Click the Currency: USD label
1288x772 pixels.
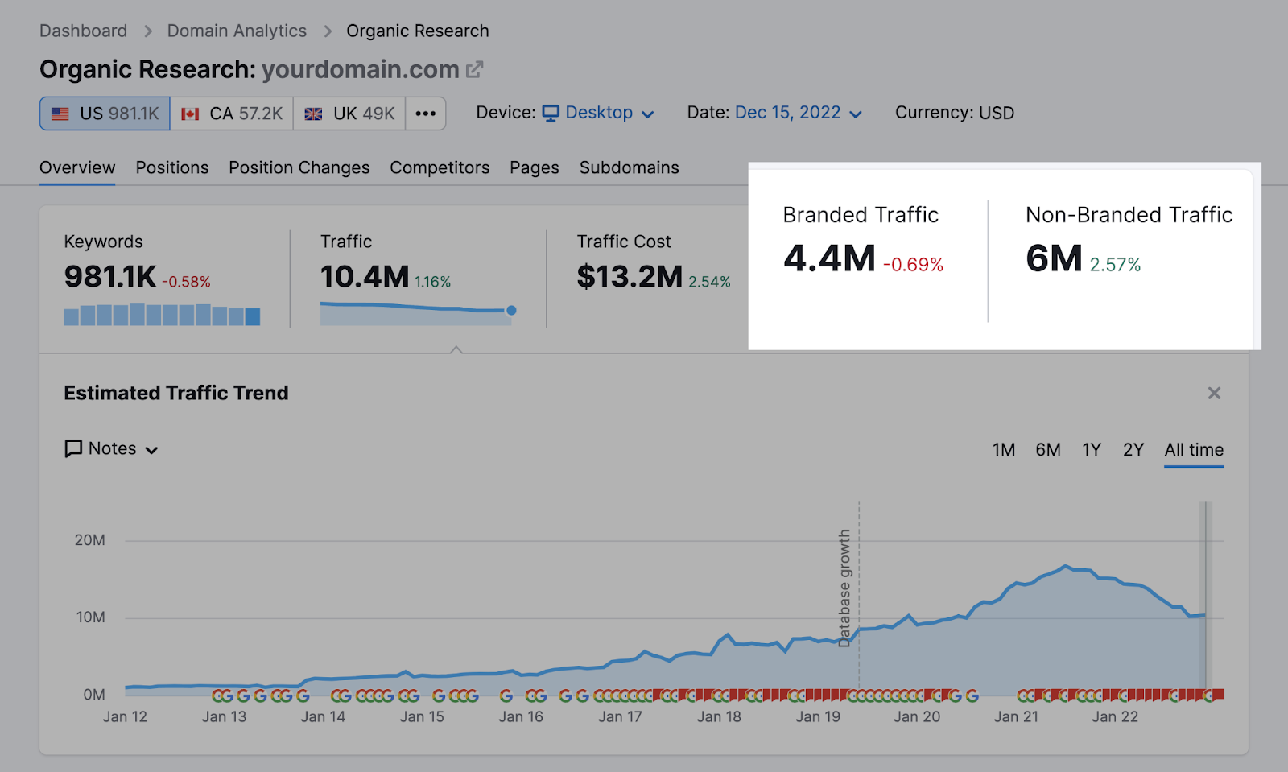(955, 113)
